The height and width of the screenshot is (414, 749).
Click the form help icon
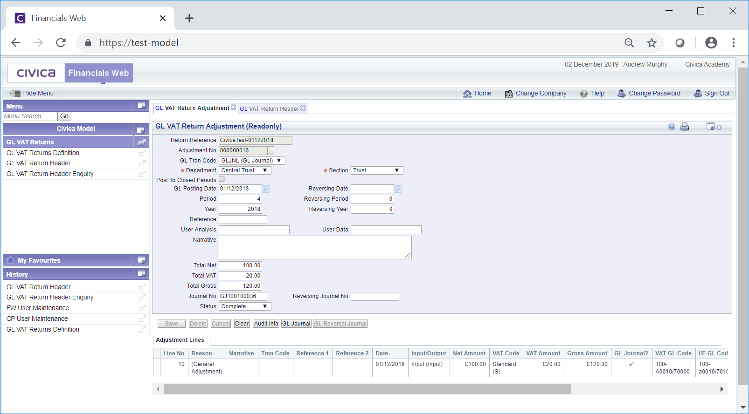click(672, 127)
